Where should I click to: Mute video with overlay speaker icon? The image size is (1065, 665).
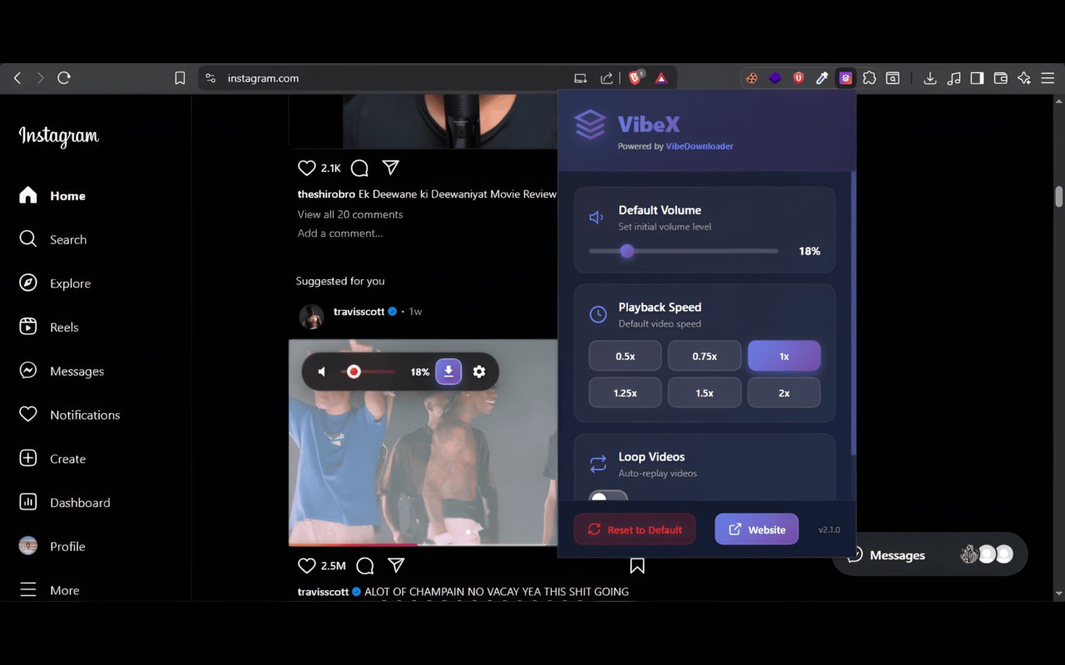(x=323, y=372)
